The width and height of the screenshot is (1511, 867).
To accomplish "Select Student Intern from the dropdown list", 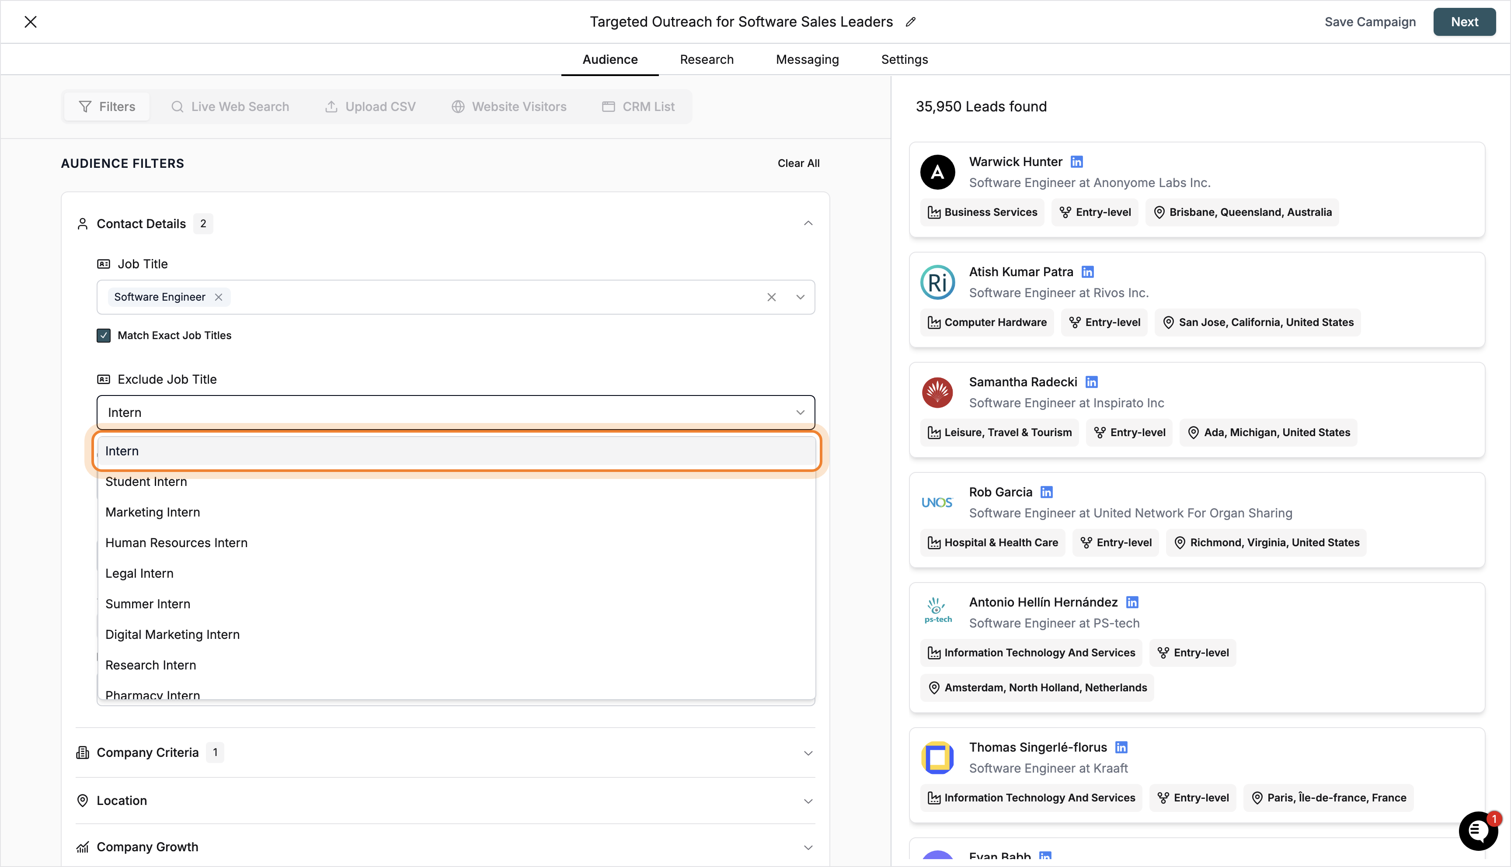I will tap(146, 481).
